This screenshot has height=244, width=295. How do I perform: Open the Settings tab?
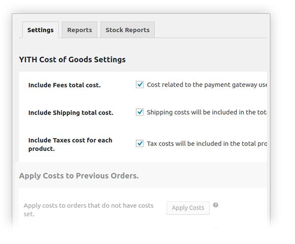pyautogui.click(x=40, y=30)
